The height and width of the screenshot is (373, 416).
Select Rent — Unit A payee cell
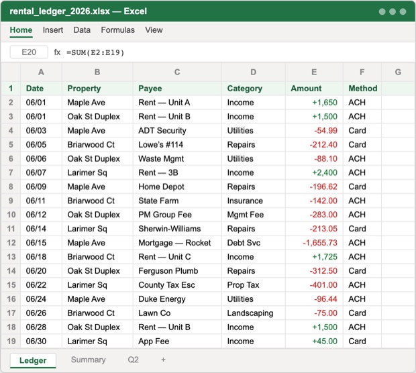coord(177,103)
